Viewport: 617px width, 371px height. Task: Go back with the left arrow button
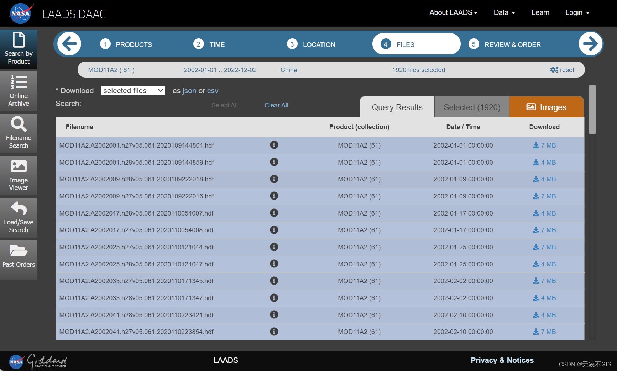click(x=69, y=44)
